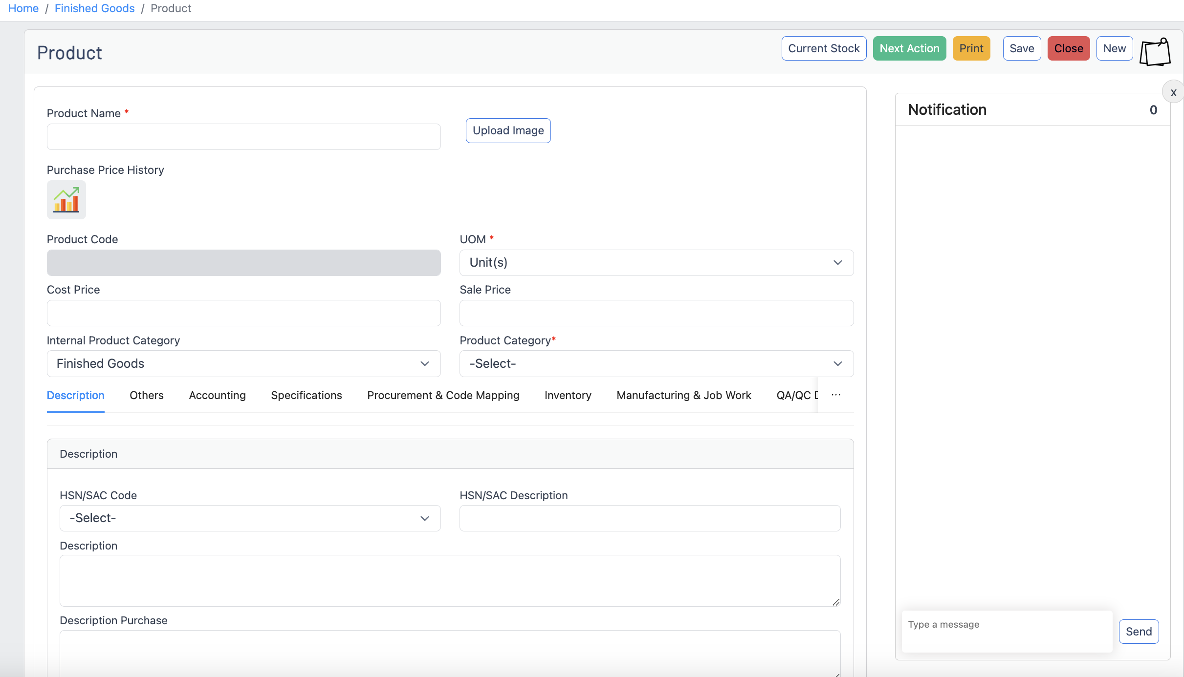The image size is (1184, 677).
Task: Switch to the Accounting tab
Action: pyautogui.click(x=218, y=395)
